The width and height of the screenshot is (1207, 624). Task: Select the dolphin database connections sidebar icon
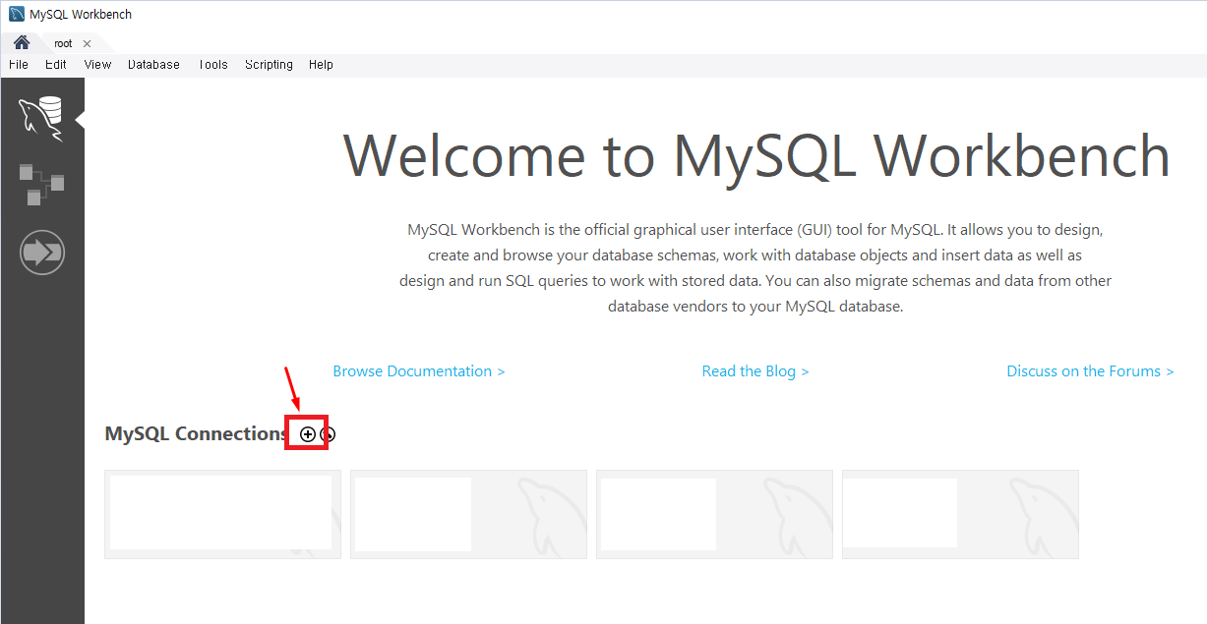tap(40, 119)
